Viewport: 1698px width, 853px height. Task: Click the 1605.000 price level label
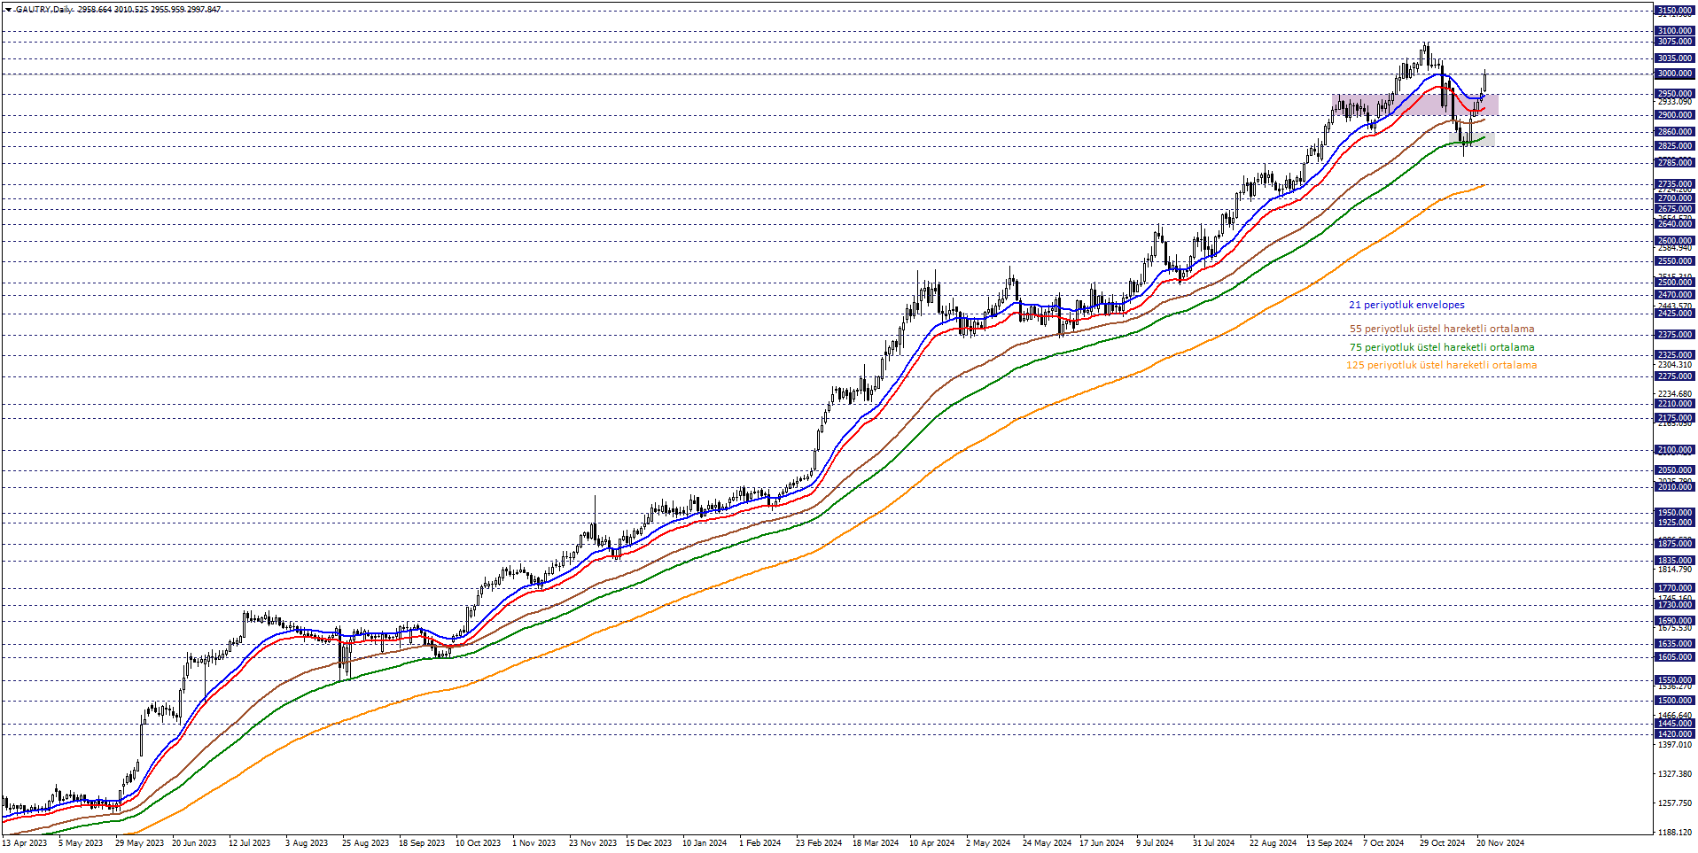(x=1674, y=657)
